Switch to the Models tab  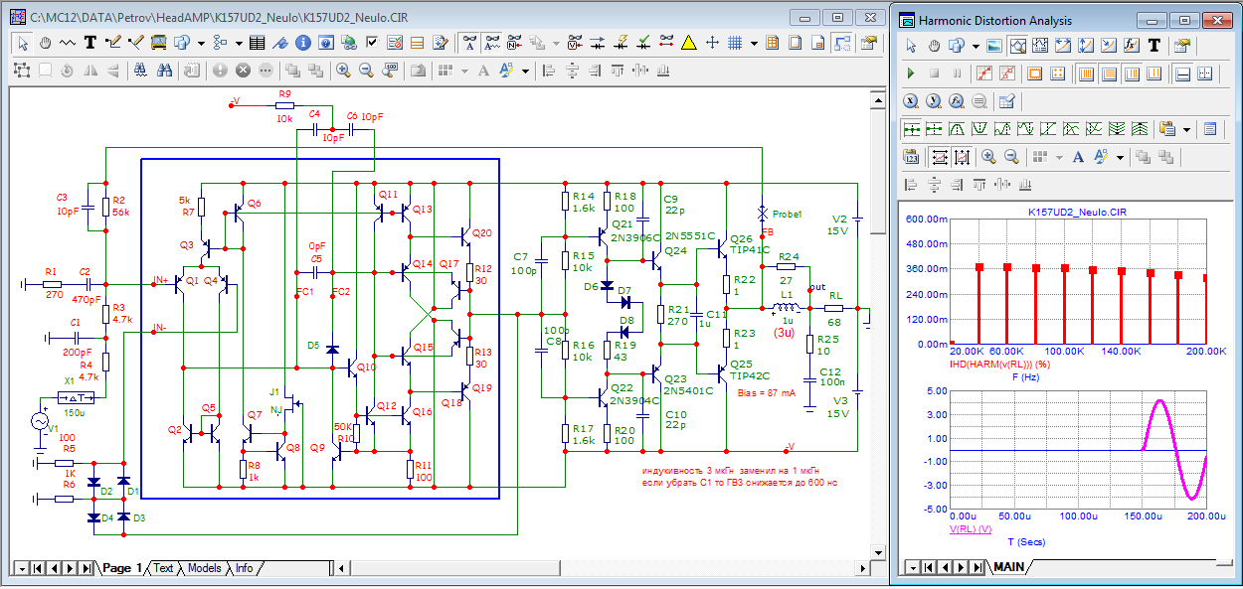[204, 568]
